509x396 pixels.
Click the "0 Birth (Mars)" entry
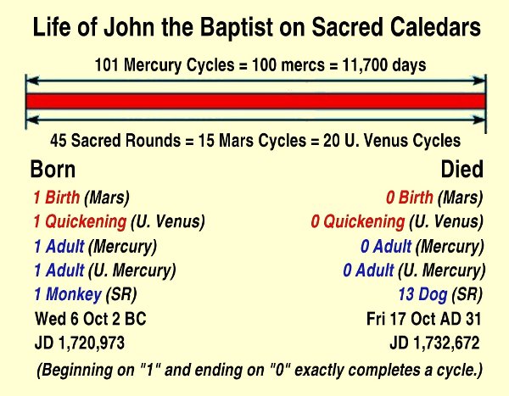coord(434,199)
